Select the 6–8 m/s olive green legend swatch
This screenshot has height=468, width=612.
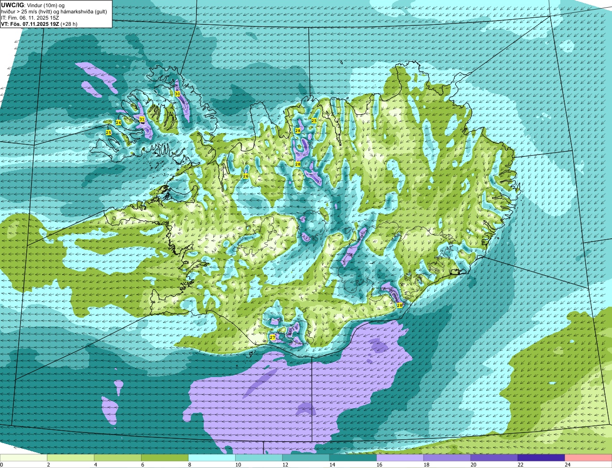pyautogui.click(x=165, y=458)
